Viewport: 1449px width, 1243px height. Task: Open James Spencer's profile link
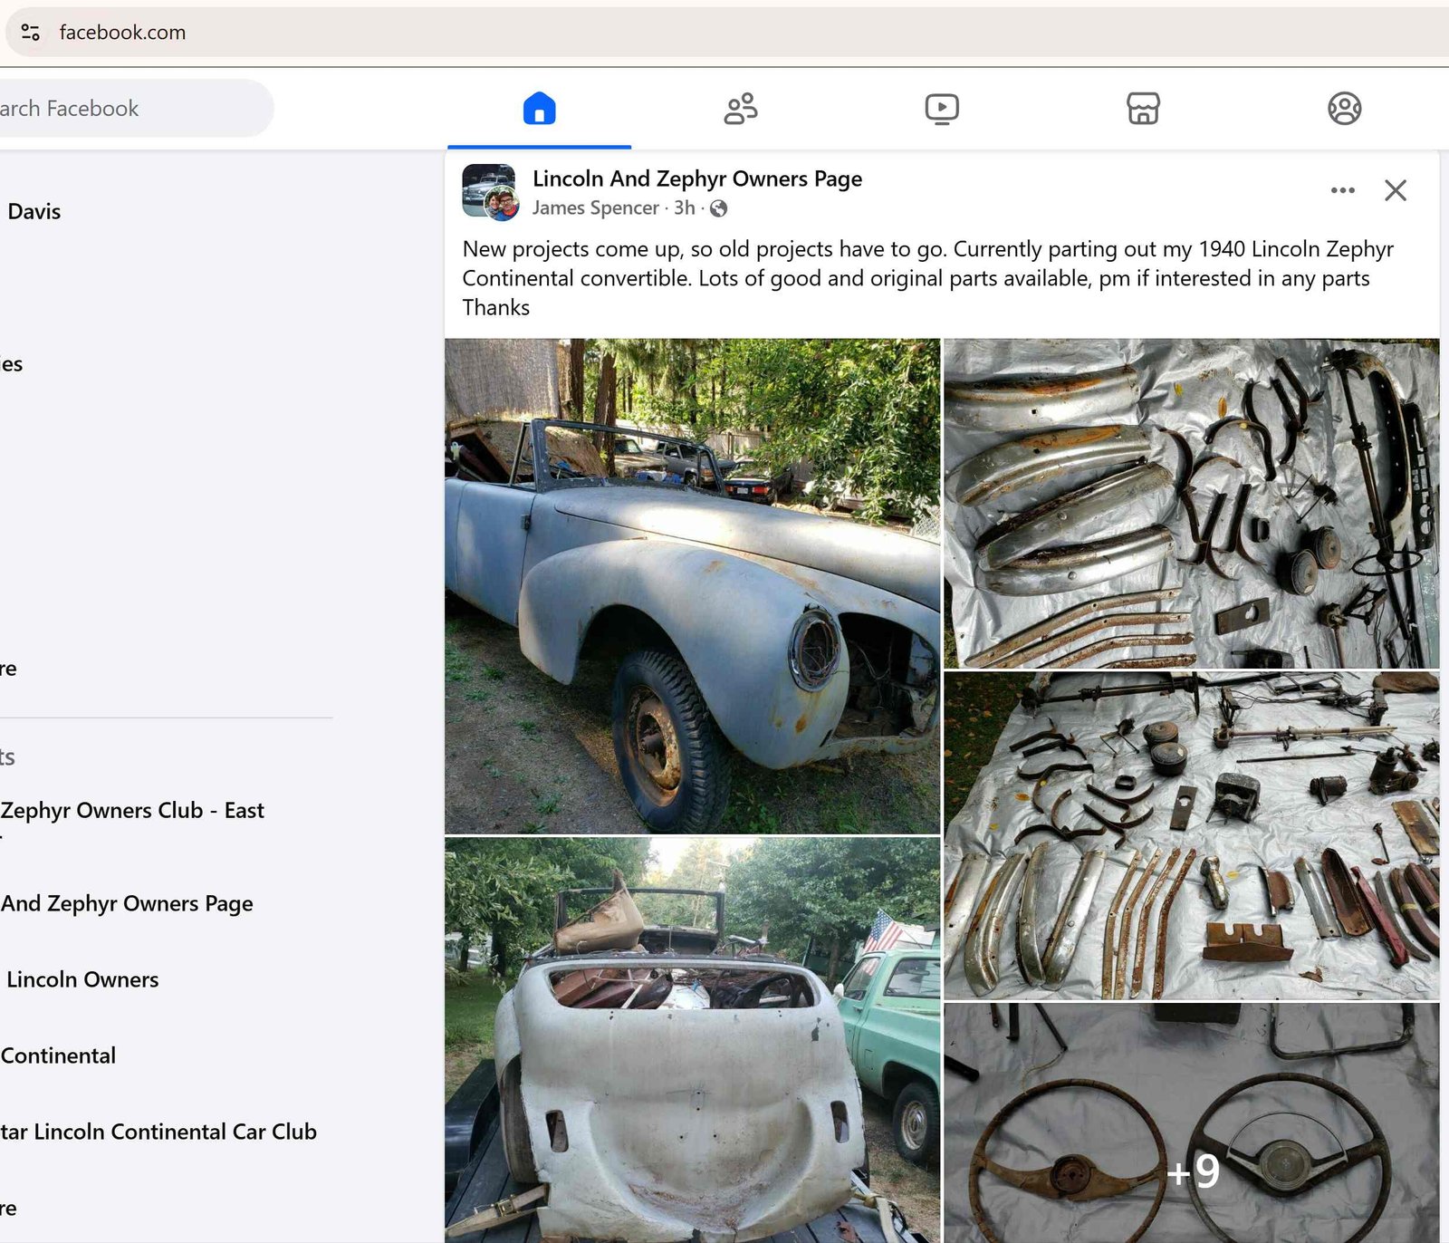595,208
